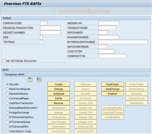Click the DealChange button
The height and width of the screenshot is (134, 152).
tap(113, 89)
